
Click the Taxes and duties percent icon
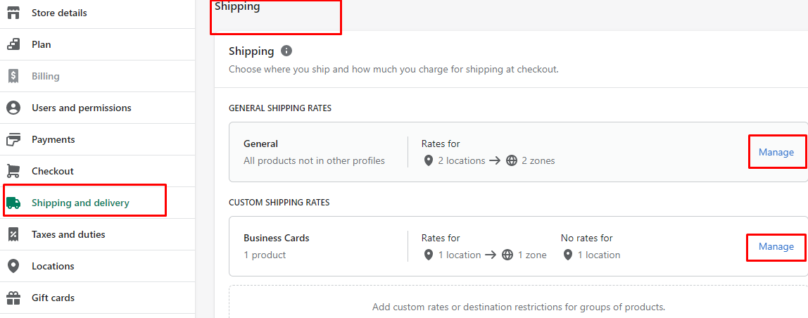13,234
